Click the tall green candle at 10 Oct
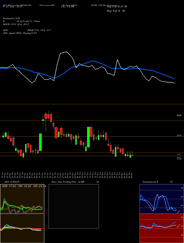 coord(40,142)
